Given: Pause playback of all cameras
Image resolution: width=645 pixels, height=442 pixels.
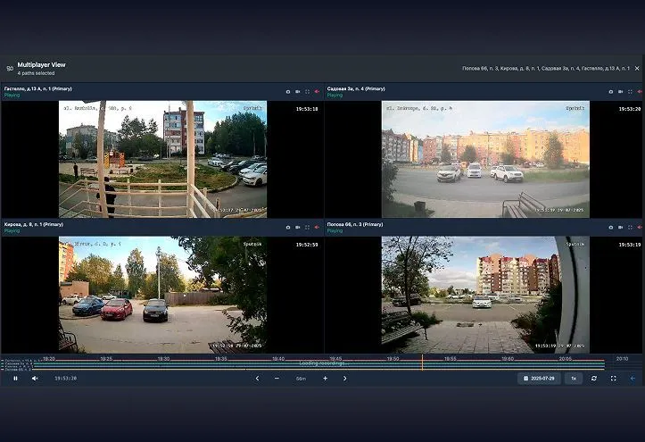Looking at the screenshot, I should [15, 379].
